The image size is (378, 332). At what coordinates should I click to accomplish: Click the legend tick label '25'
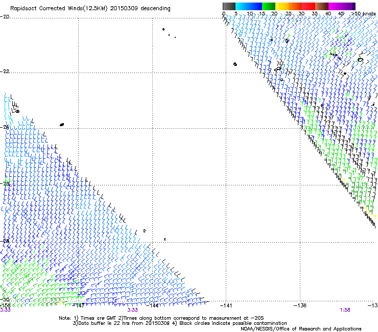coord(288,14)
